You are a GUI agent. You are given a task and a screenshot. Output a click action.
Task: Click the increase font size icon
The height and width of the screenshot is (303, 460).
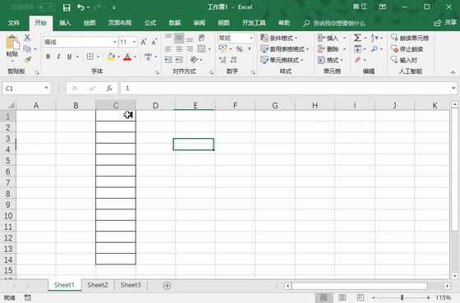143,42
